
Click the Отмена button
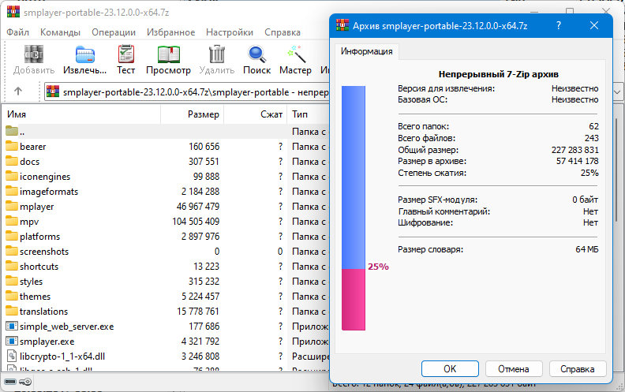tap(514, 369)
